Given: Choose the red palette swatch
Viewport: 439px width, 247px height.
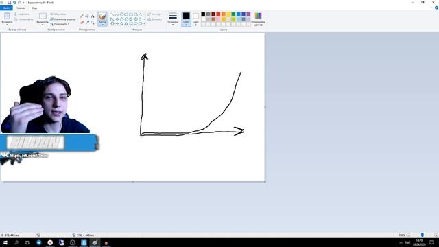Looking at the screenshot, I should coord(218,14).
